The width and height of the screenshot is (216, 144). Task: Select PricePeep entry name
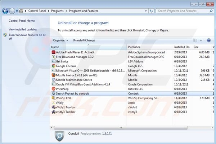tap(62, 89)
